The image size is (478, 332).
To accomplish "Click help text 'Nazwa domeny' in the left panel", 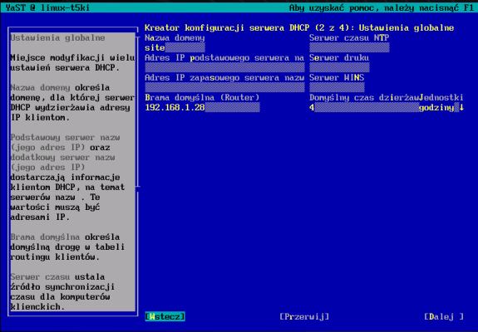I will tap(40, 88).
